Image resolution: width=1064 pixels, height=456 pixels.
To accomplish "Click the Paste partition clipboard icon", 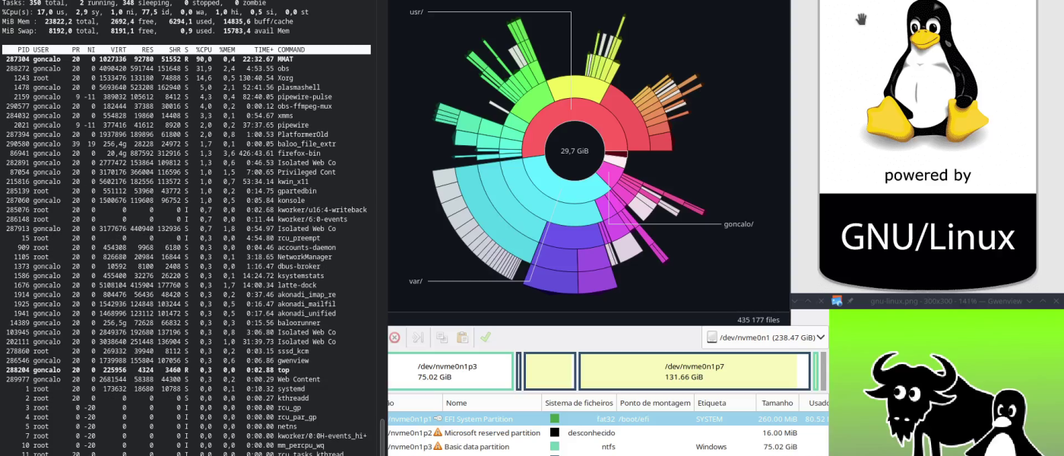I will pos(462,337).
